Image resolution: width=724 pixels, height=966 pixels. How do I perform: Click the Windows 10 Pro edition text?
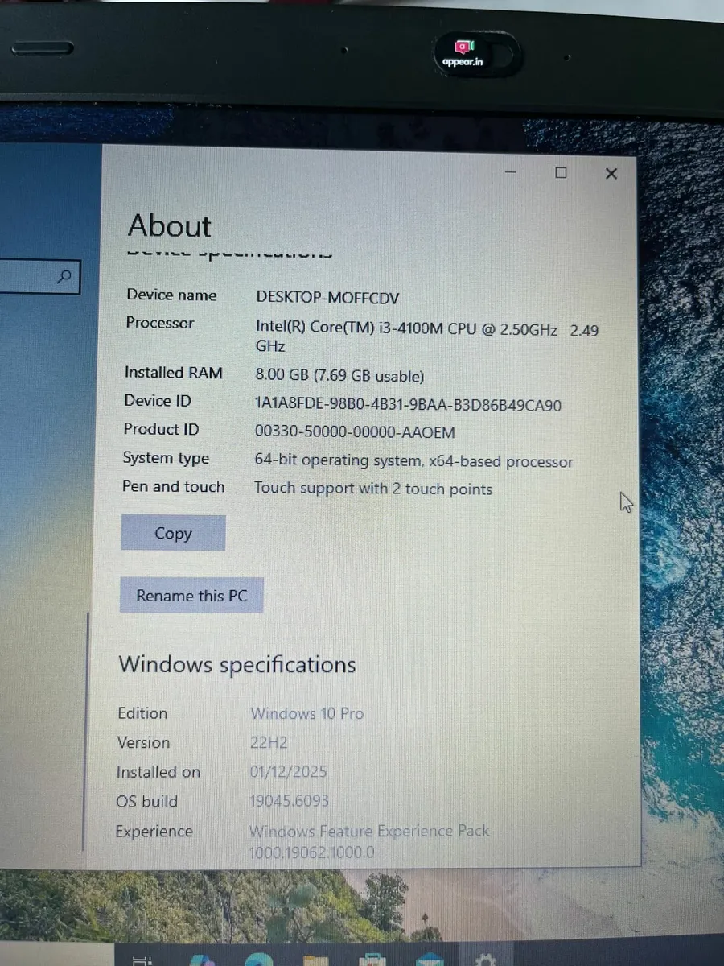pyautogui.click(x=306, y=713)
